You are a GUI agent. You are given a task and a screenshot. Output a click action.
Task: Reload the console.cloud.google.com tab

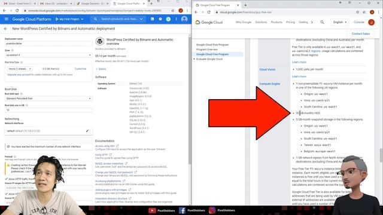coord(17,11)
